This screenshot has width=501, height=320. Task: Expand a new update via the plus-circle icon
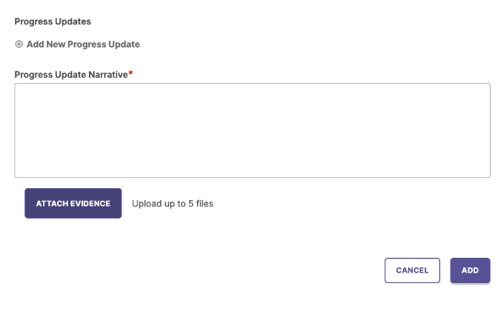pyautogui.click(x=19, y=44)
